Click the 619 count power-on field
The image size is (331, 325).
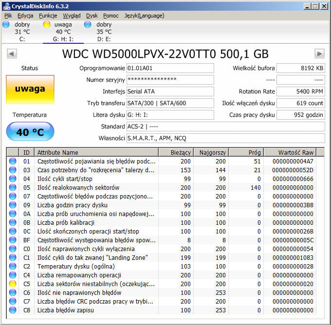301,103
